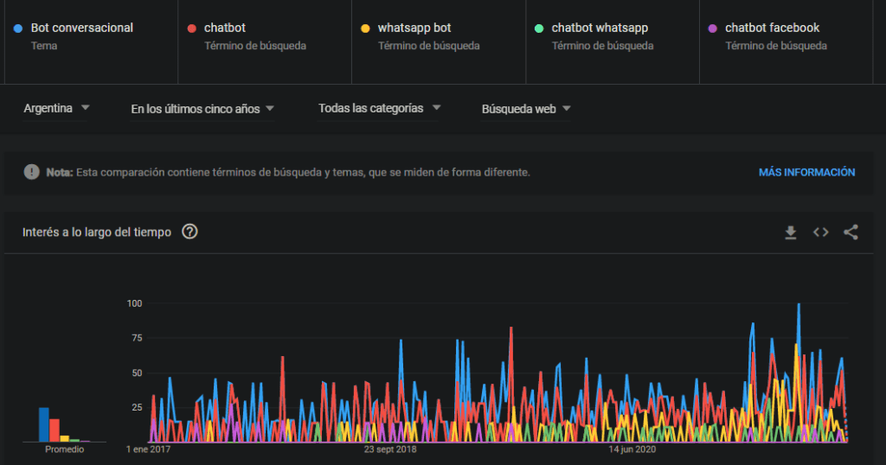This screenshot has width=886, height=465.
Task: Click the 'Tema' label under Bot conversacional
Action: click(x=44, y=46)
